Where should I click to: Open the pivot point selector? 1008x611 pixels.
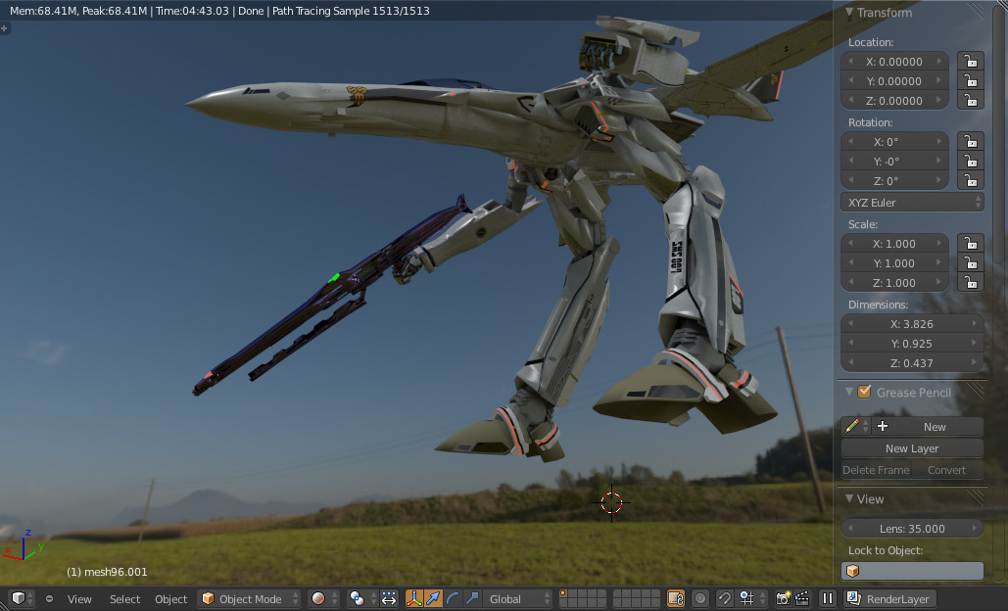(x=361, y=599)
